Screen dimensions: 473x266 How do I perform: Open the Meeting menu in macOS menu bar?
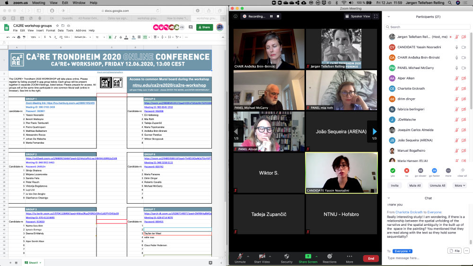click(x=38, y=2)
